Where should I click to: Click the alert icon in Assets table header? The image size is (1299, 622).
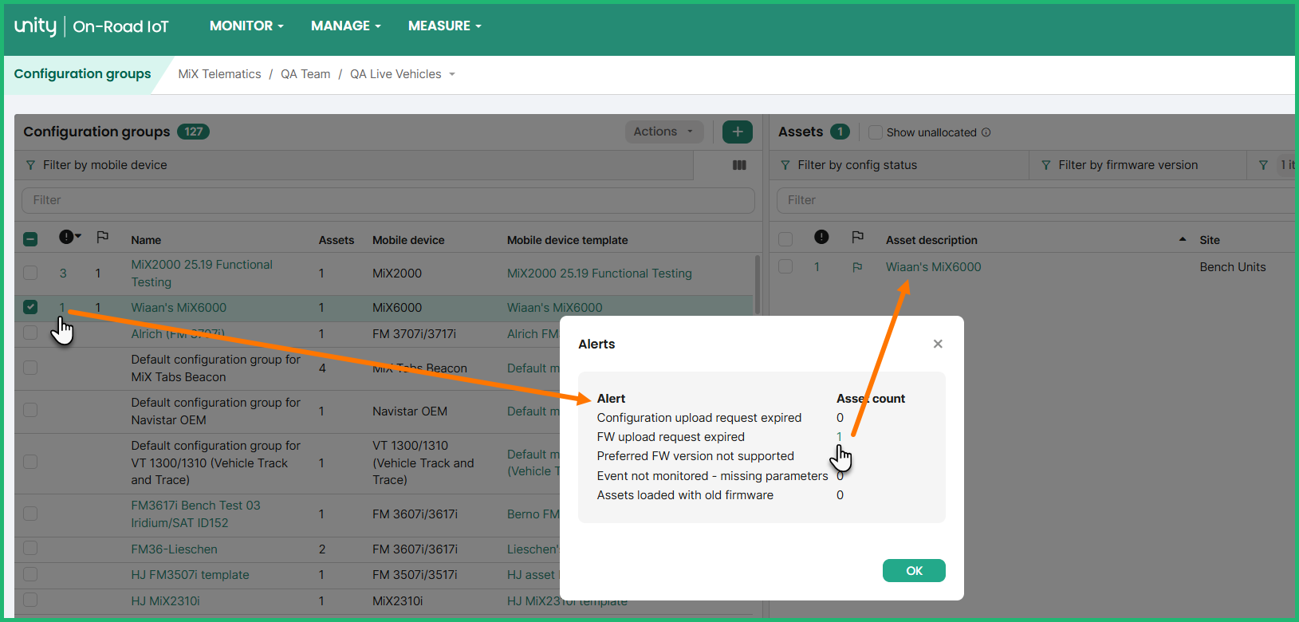click(821, 237)
